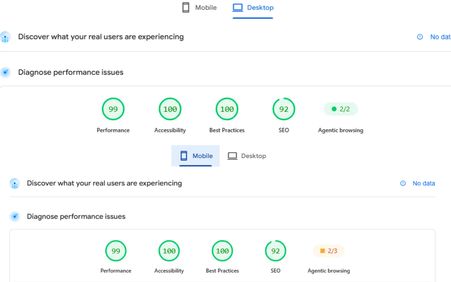Open the Performance 99 gauge in the lower report
451x282 pixels.
click(116, 251)
